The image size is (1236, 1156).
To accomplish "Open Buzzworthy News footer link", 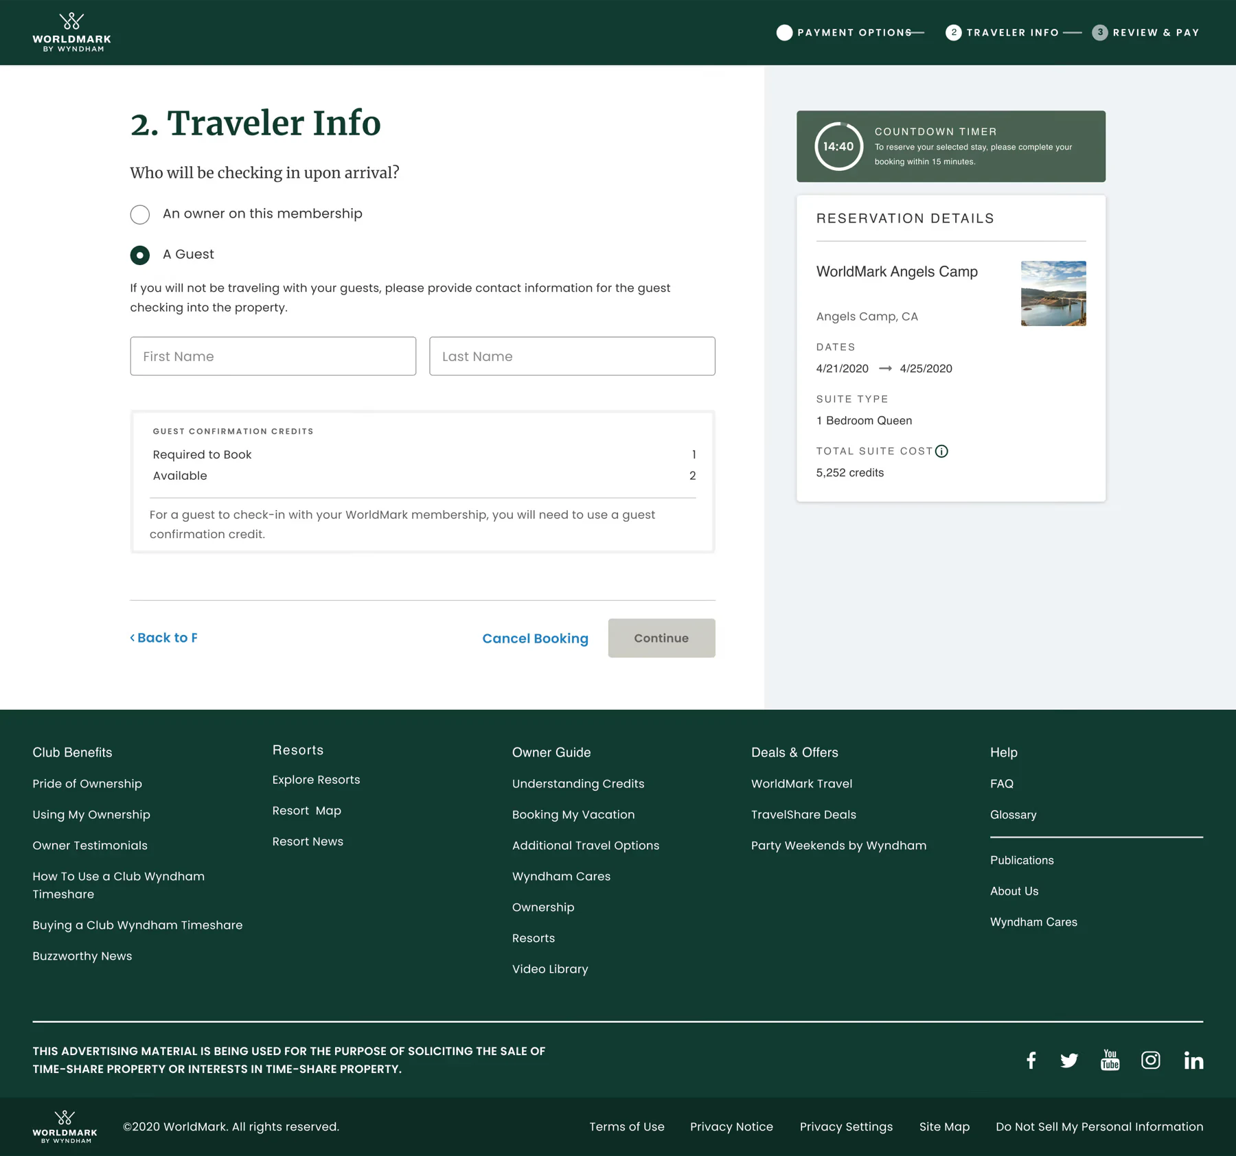I will (82, 956).
